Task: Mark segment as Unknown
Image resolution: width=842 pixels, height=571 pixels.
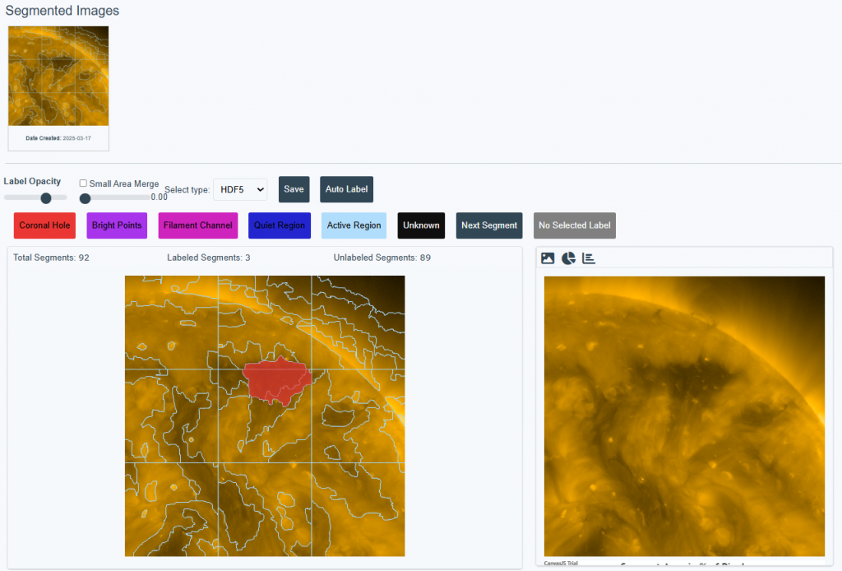Action: tap(421, 225)
